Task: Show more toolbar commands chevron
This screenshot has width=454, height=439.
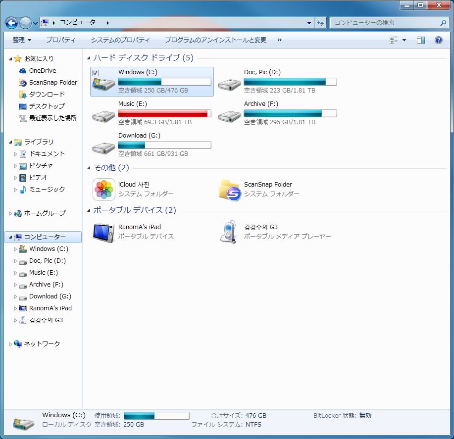Action: 279,40
